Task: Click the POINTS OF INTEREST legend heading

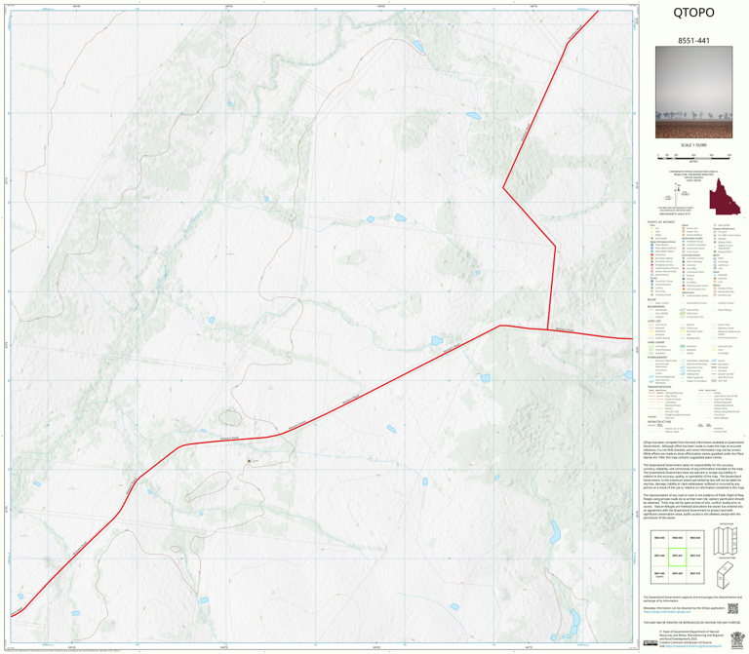Action: click(661, 222)
